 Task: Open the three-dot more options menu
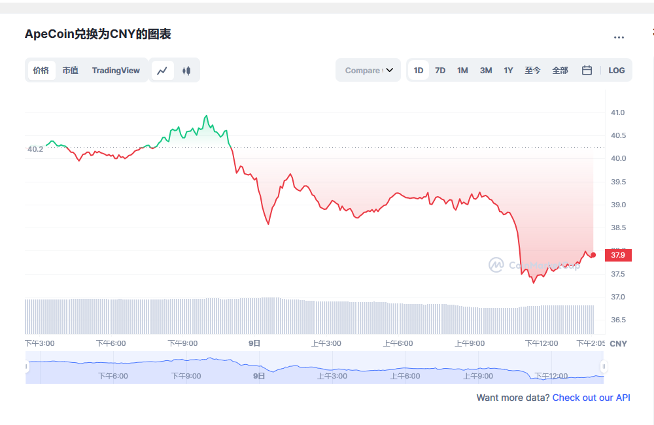coord(619,37)
